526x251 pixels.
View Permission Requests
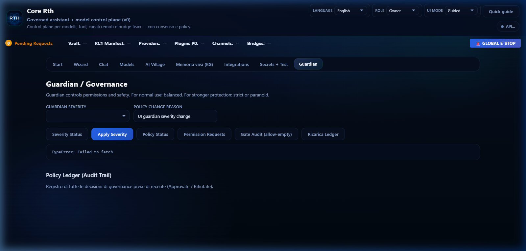[x=204, y=134]
